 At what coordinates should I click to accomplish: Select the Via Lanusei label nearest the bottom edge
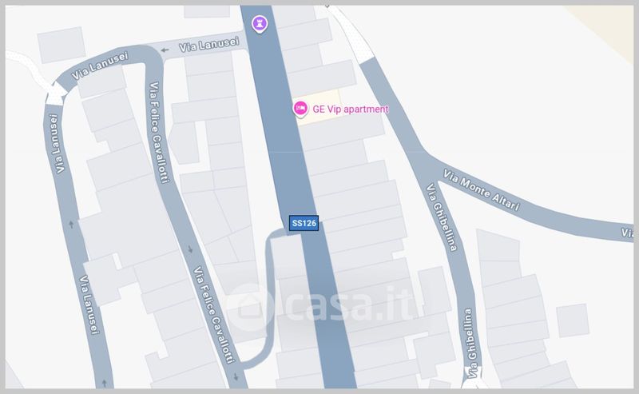click(89, 304)
